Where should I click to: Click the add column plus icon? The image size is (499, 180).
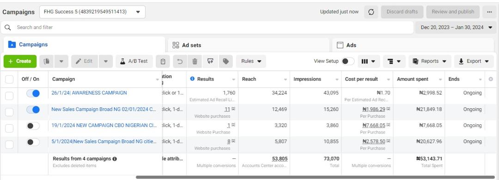(x=490, y=79)
